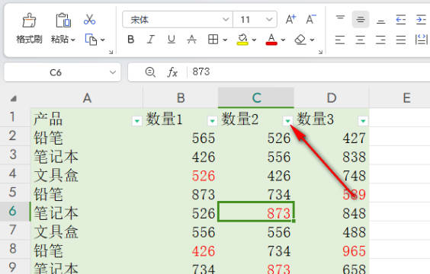Open the 粘贴 paste options dropdown

(73, 40)
